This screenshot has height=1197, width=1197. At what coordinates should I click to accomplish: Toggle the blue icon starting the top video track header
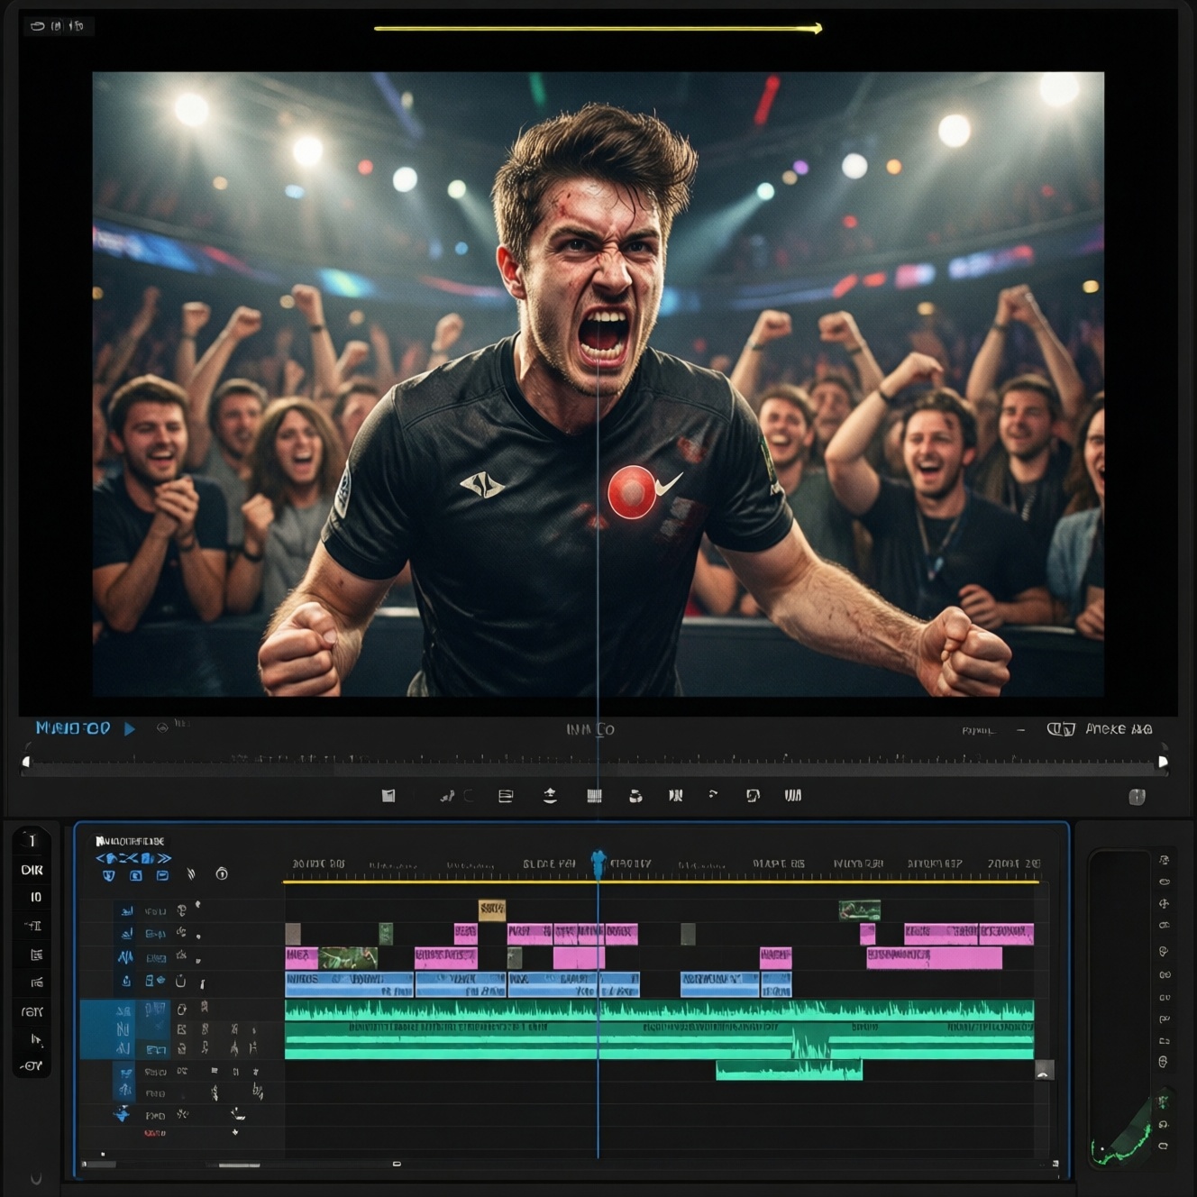127,911
